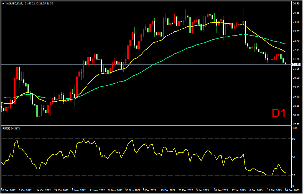Click the 17.75 price axis label
The height and width of the screenshot is (194, 303).
(x=296, y=124)
